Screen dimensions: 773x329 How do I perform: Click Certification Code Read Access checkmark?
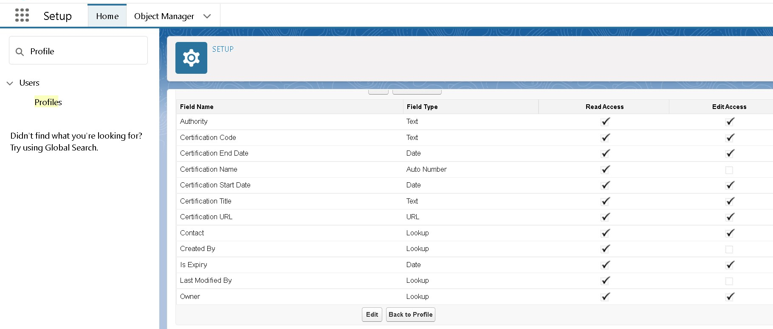point(605,137)
